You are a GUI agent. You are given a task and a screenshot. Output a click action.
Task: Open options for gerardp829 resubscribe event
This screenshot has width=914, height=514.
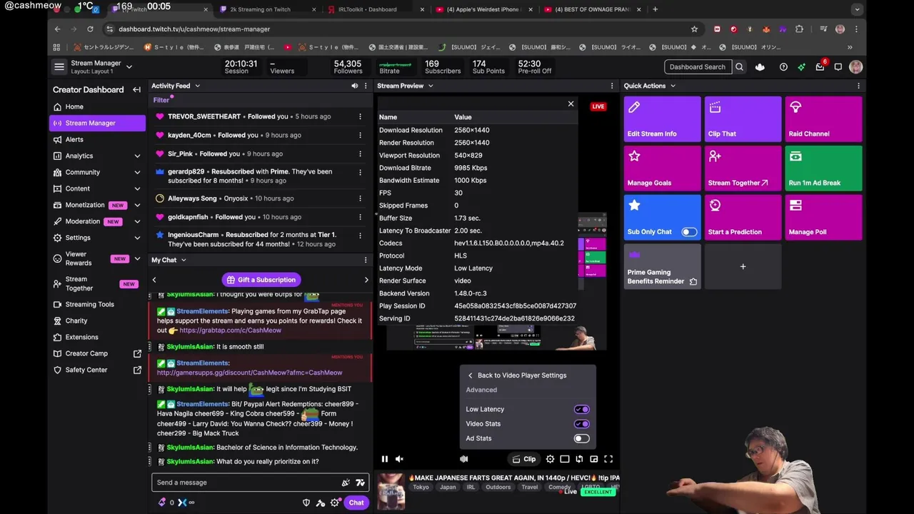click(x=360, y=172)
